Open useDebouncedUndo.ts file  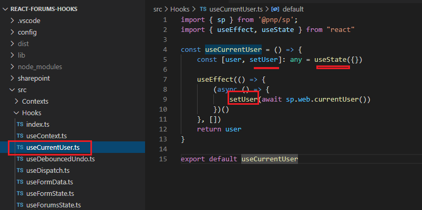coord(60,159)
